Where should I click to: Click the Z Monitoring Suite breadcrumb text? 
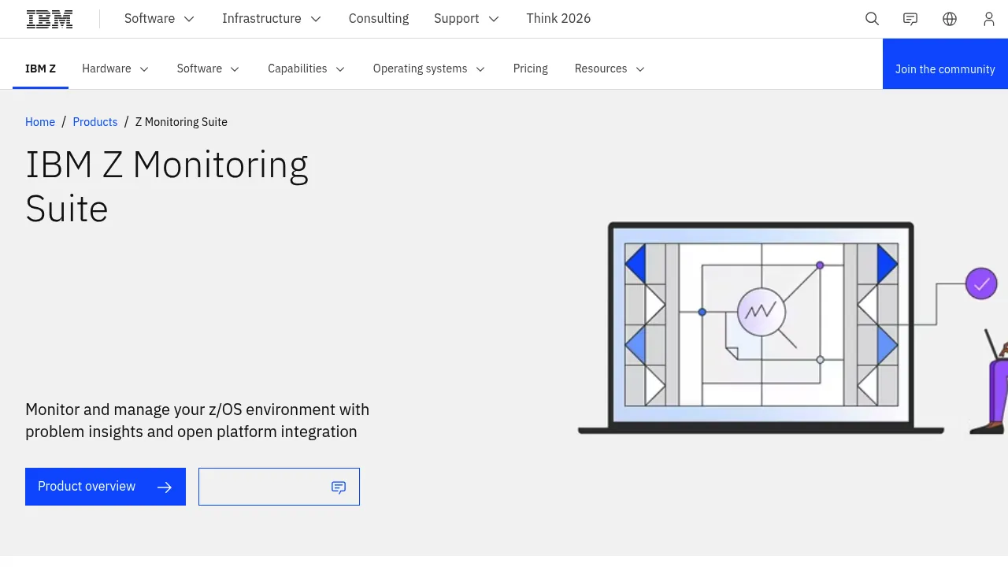tap(181, 122)
